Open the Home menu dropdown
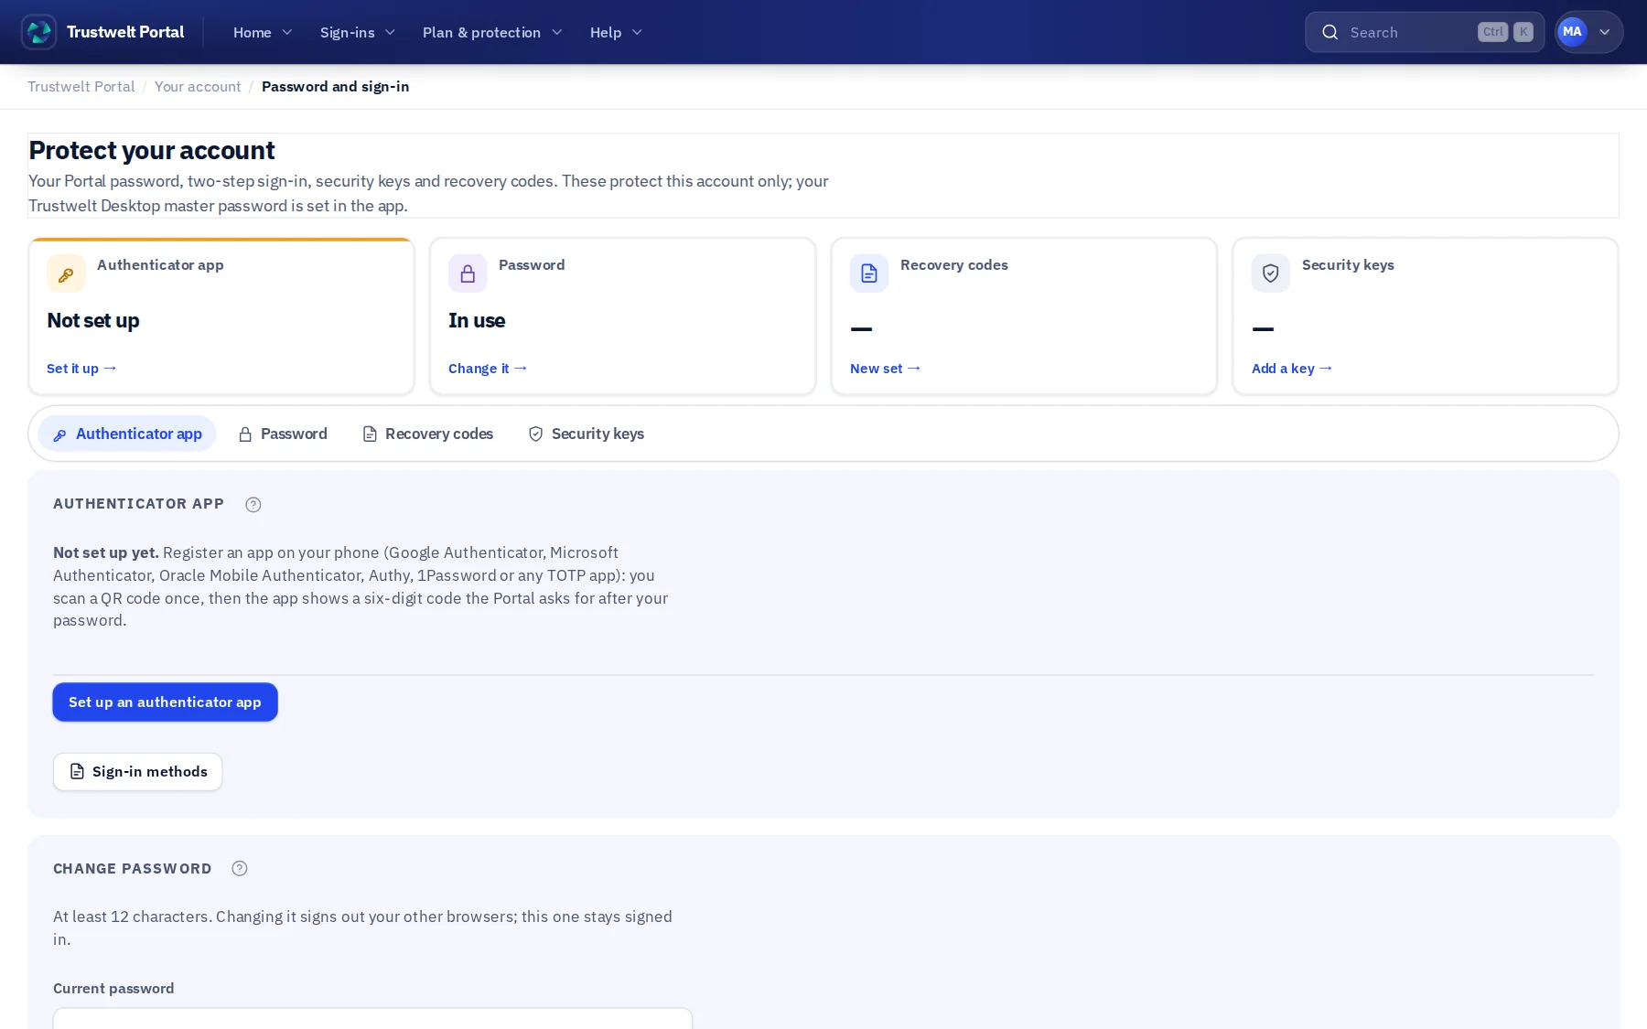 (263, 32)
